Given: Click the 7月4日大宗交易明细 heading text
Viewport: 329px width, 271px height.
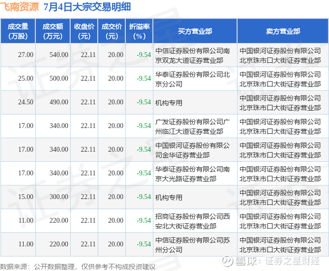Looking at the screenshot, I should [x=87, y=7].
